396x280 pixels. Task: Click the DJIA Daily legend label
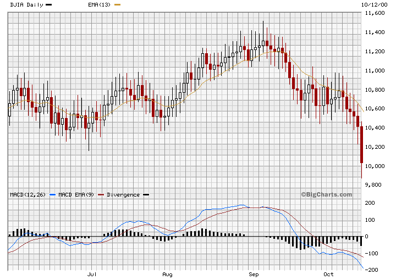click(x=26, y=4)
